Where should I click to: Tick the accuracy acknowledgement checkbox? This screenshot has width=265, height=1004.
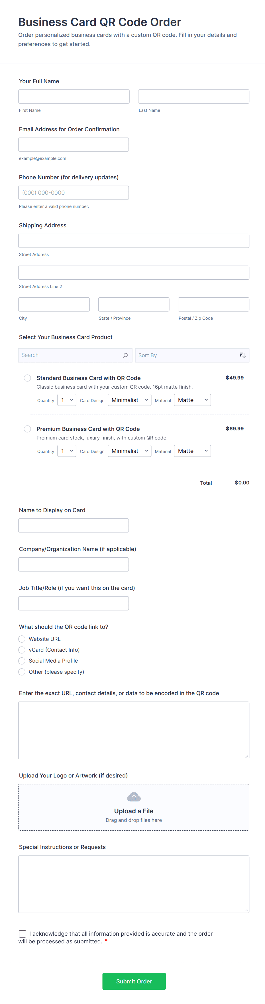(x=23, y=934)
